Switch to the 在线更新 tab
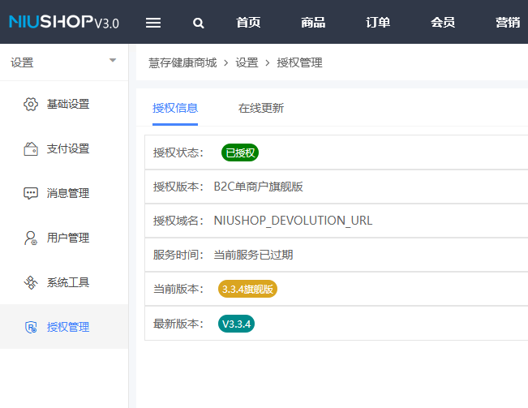The width and height of the screenshot is (528, 408). click(x=261, y=108)
